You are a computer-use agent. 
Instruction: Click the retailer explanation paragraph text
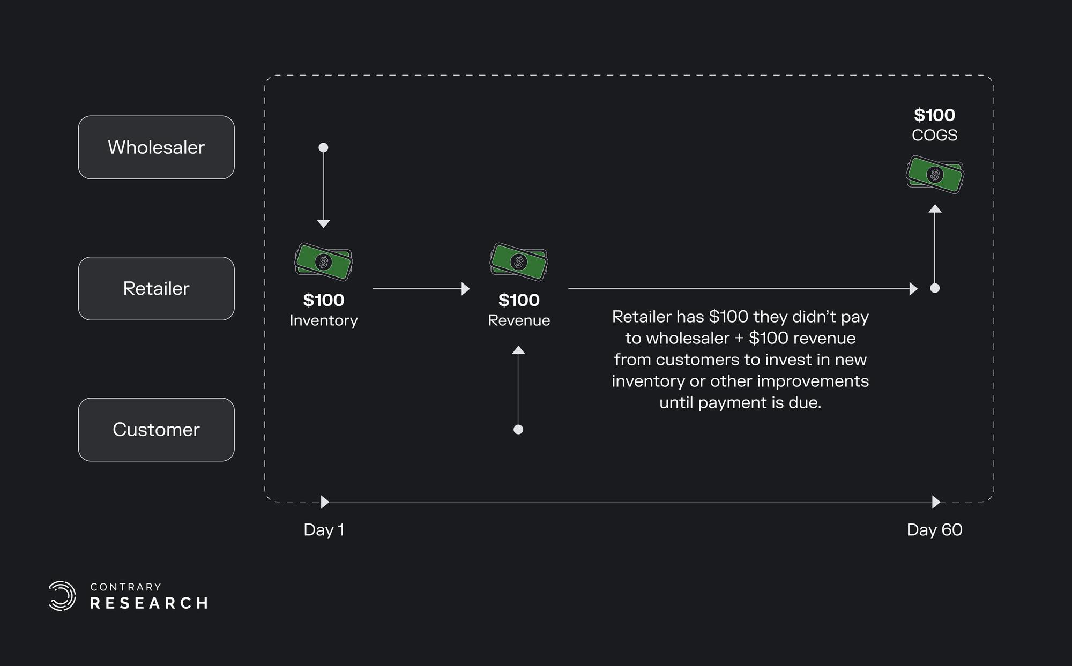point(740,360)
